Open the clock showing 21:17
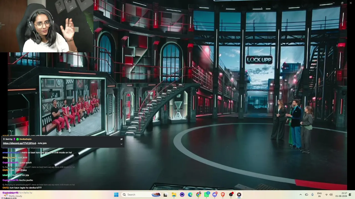Viewport: 355px width, 199px height. tap(341, 195)
